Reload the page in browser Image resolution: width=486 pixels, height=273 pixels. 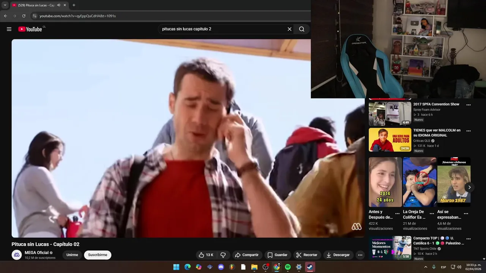pyautogui.click(x=24, y=16)
